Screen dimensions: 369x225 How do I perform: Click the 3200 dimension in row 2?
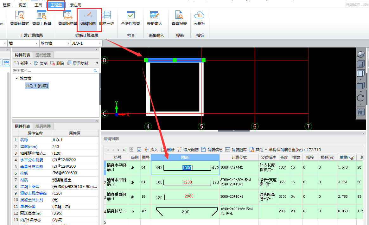(188, 182)
